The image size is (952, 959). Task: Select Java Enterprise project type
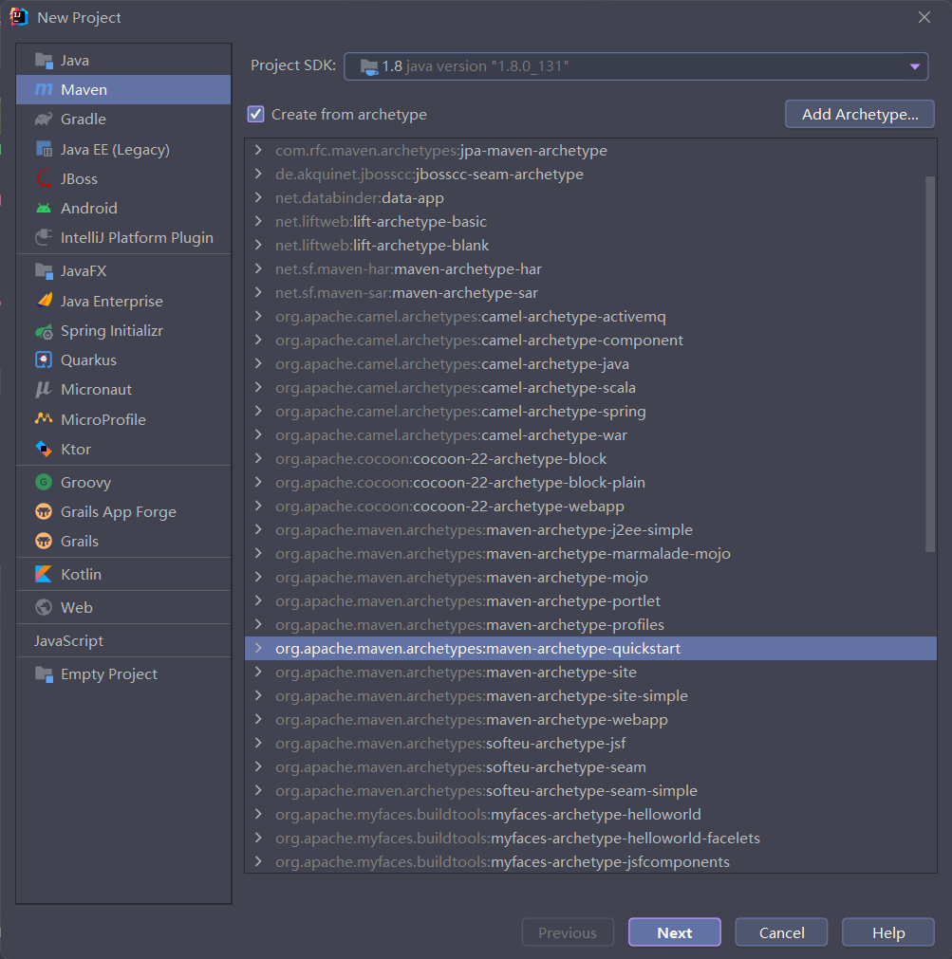coord(123,301)
